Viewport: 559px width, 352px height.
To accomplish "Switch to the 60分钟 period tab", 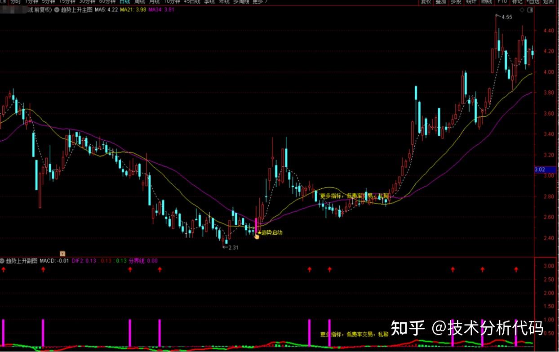I will click(107, 2).
